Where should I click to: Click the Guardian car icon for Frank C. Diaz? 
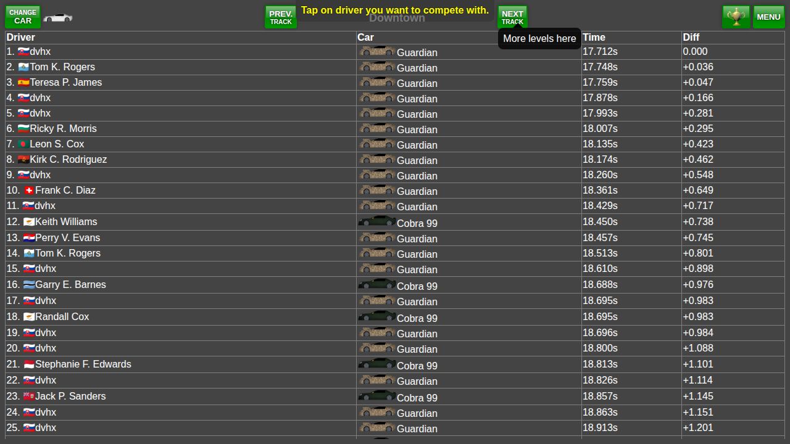click(x=376, y=190)
